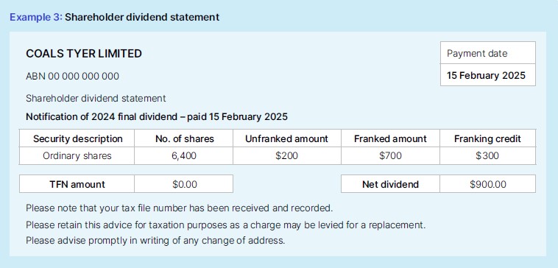Select the $300 franking credit value
This screenshot has height=268, width=558.
(487, 155)
